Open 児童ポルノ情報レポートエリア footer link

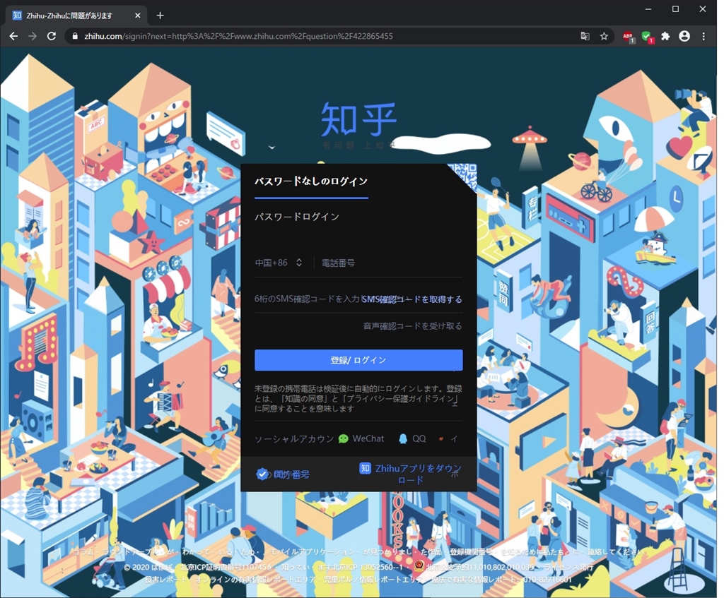pos(372,580)
